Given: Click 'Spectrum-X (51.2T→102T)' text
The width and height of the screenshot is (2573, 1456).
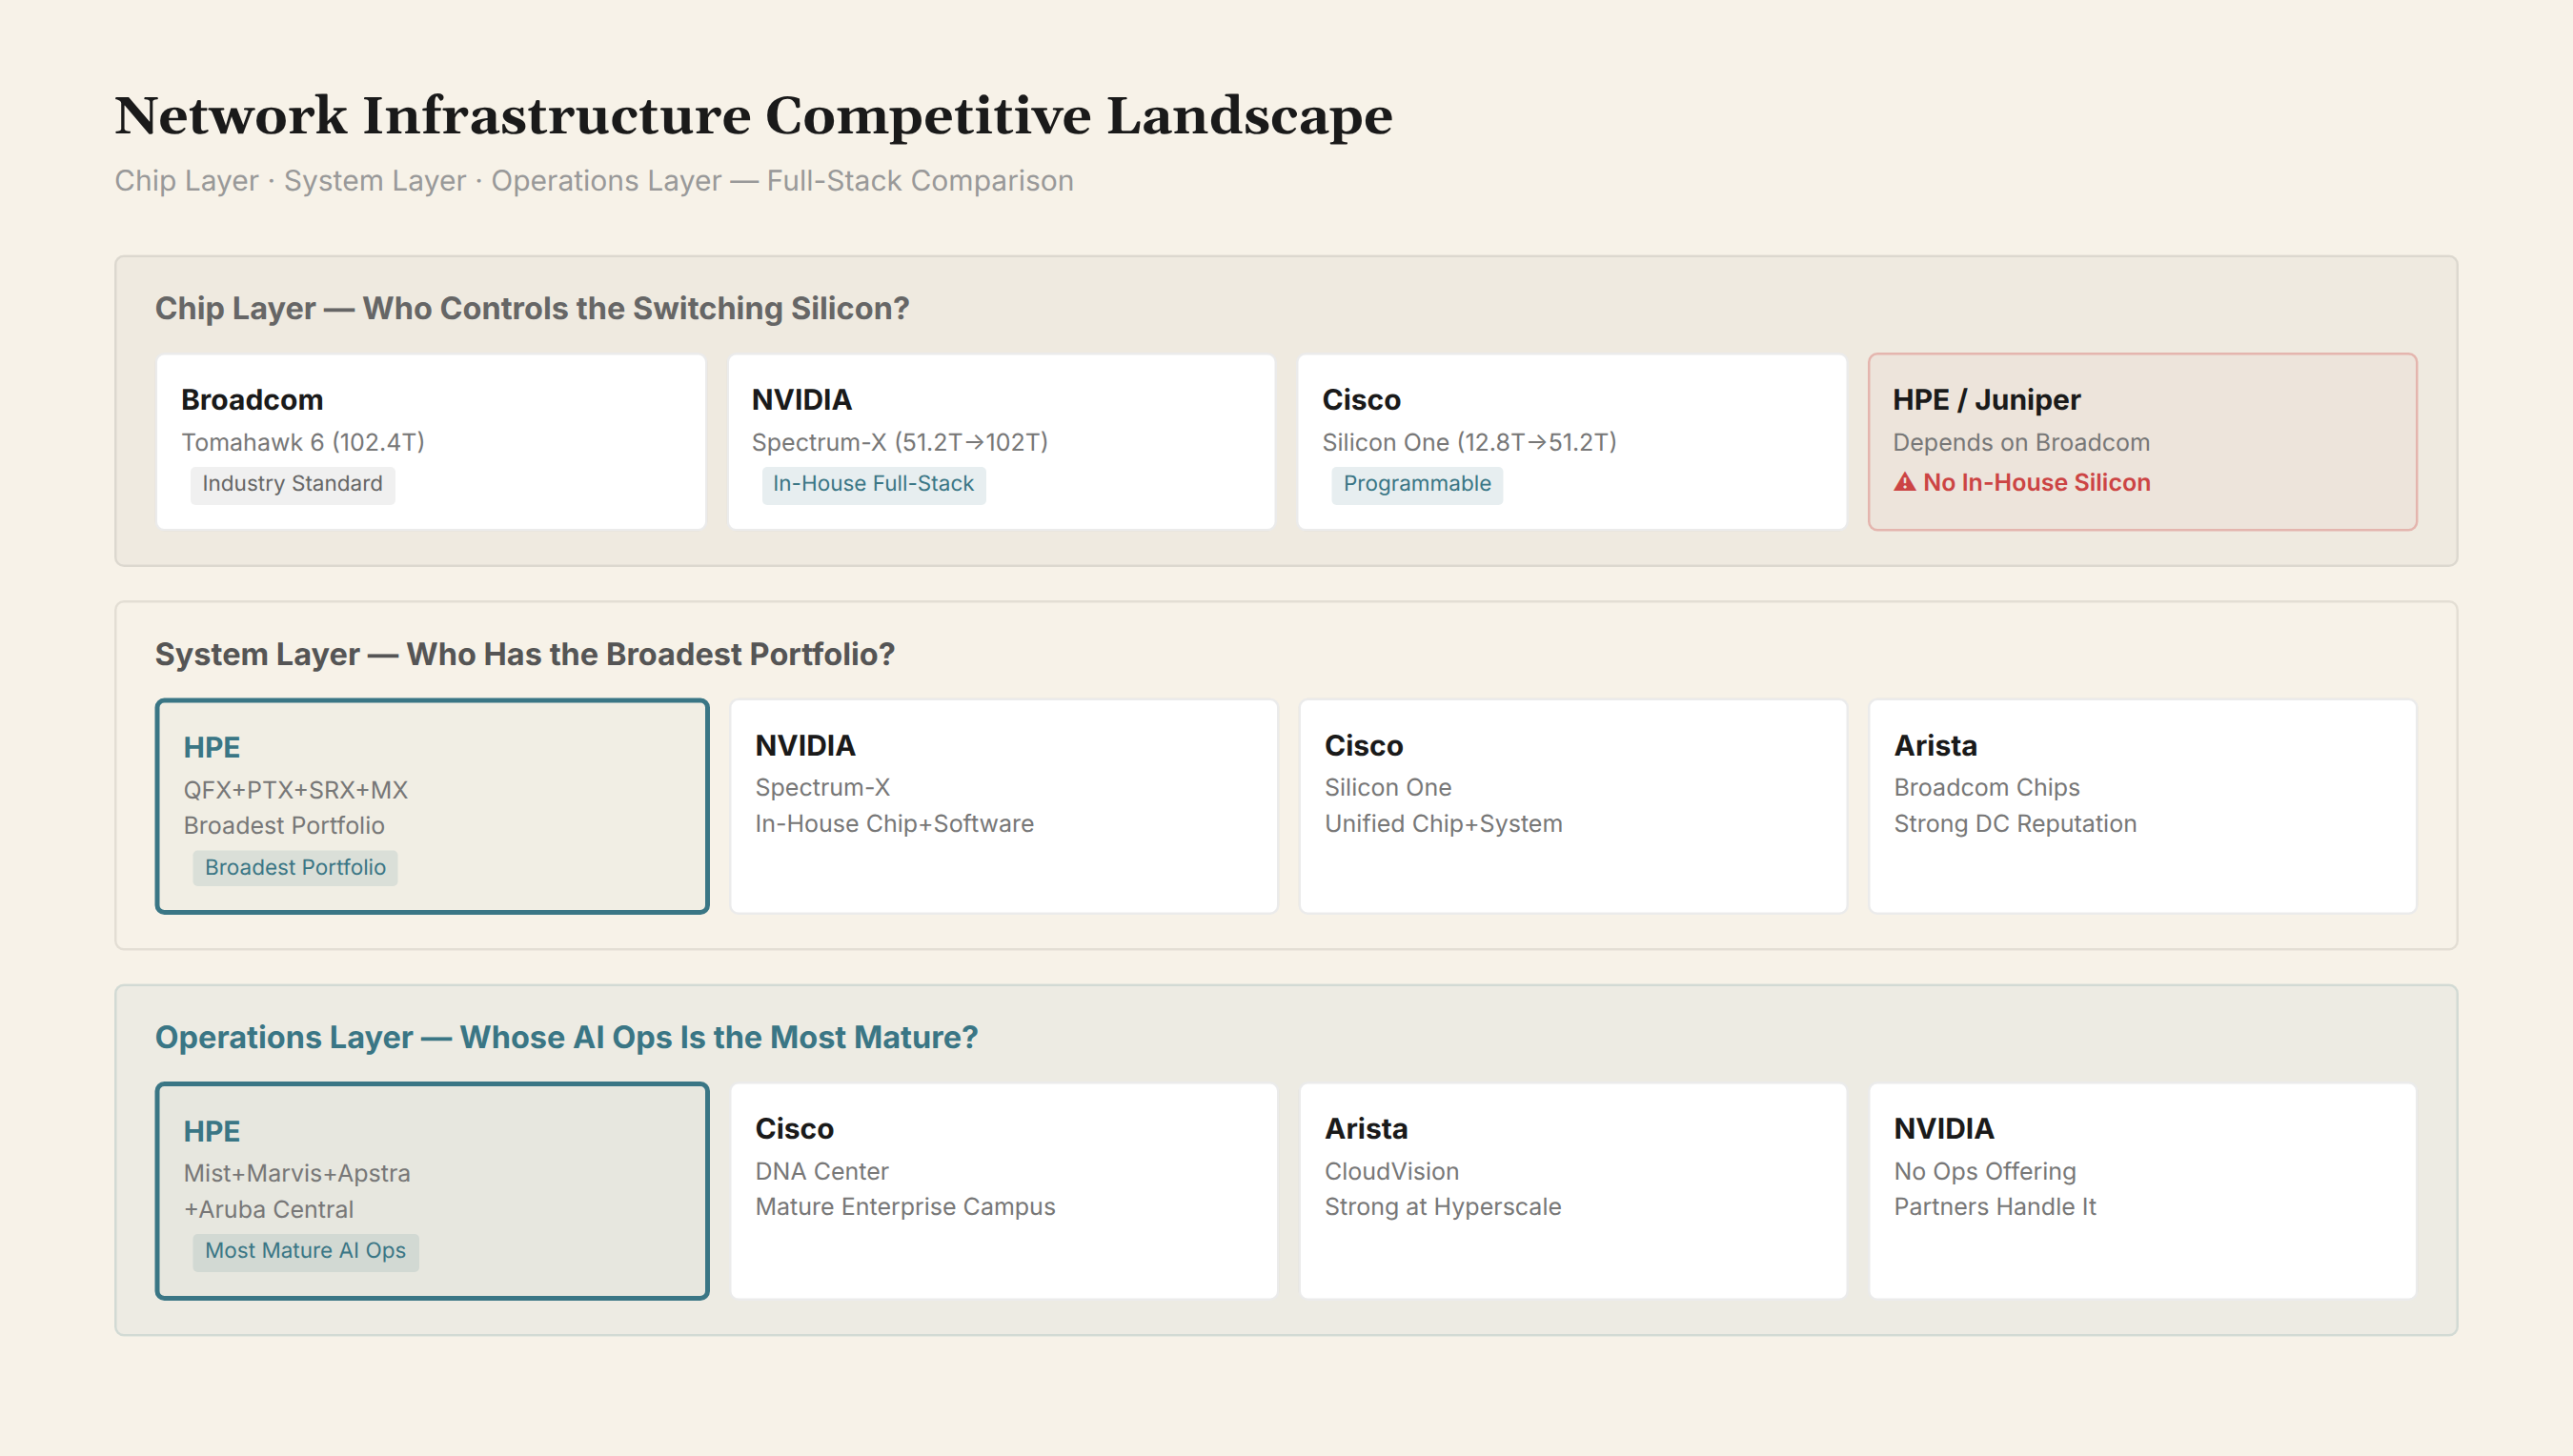Looking at the screenshot, I should 900,442.
